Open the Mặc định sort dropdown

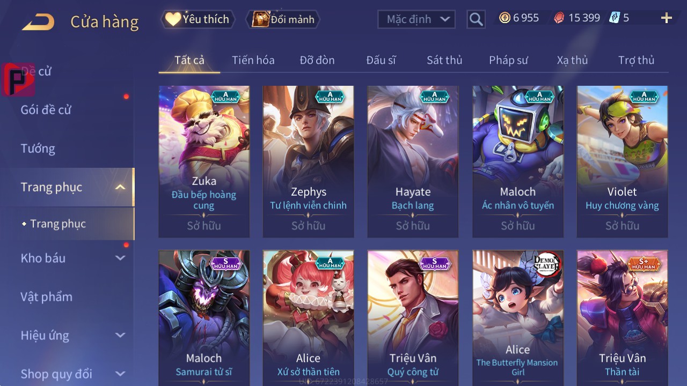416,19
